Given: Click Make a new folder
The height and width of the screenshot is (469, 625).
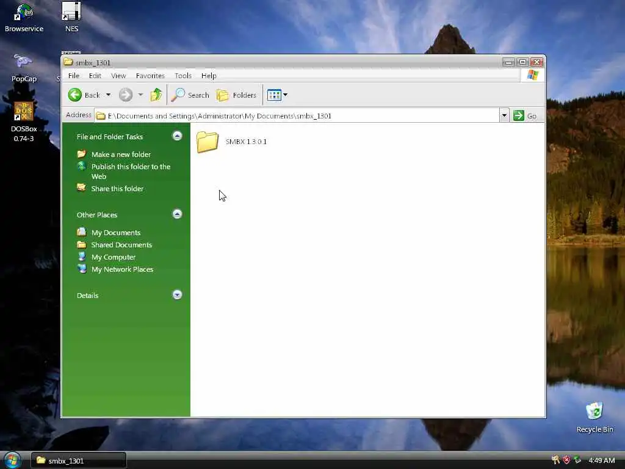Looking at the screenshot, I should pos(121,155).
